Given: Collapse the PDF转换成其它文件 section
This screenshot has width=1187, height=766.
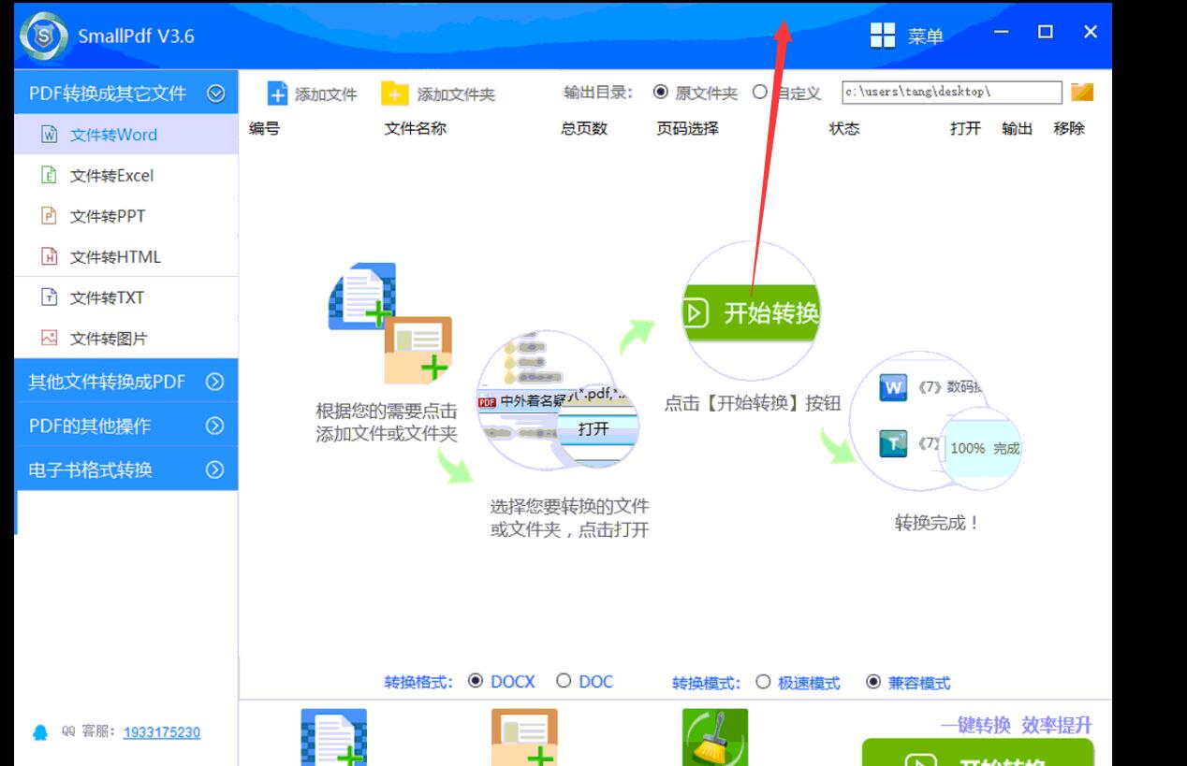Looking at the screenshot, I should (x=215, y=94).
